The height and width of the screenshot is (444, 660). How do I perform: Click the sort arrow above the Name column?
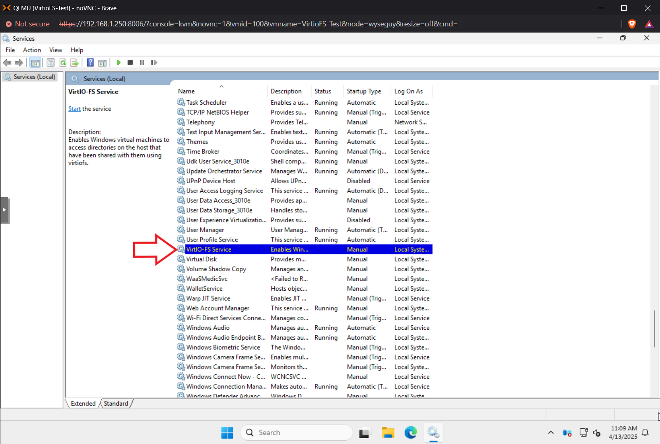pyautogui.click(x=222, y=87)
